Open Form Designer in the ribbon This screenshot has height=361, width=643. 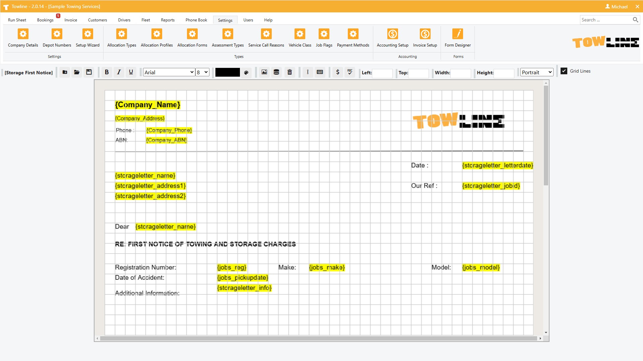[x=457, y=38]
